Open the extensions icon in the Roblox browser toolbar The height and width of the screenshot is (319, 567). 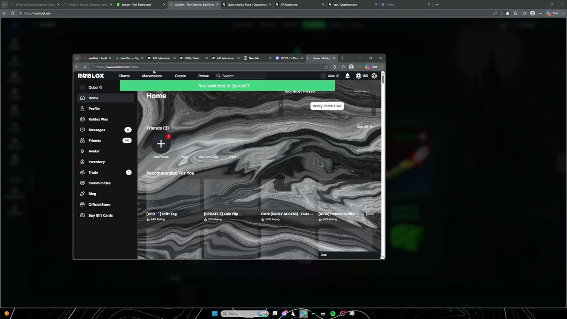334,67
